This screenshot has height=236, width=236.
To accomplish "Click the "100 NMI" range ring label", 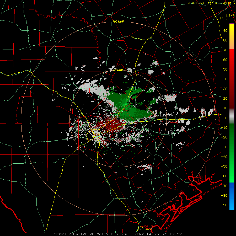I will click(x=118, y=22).
